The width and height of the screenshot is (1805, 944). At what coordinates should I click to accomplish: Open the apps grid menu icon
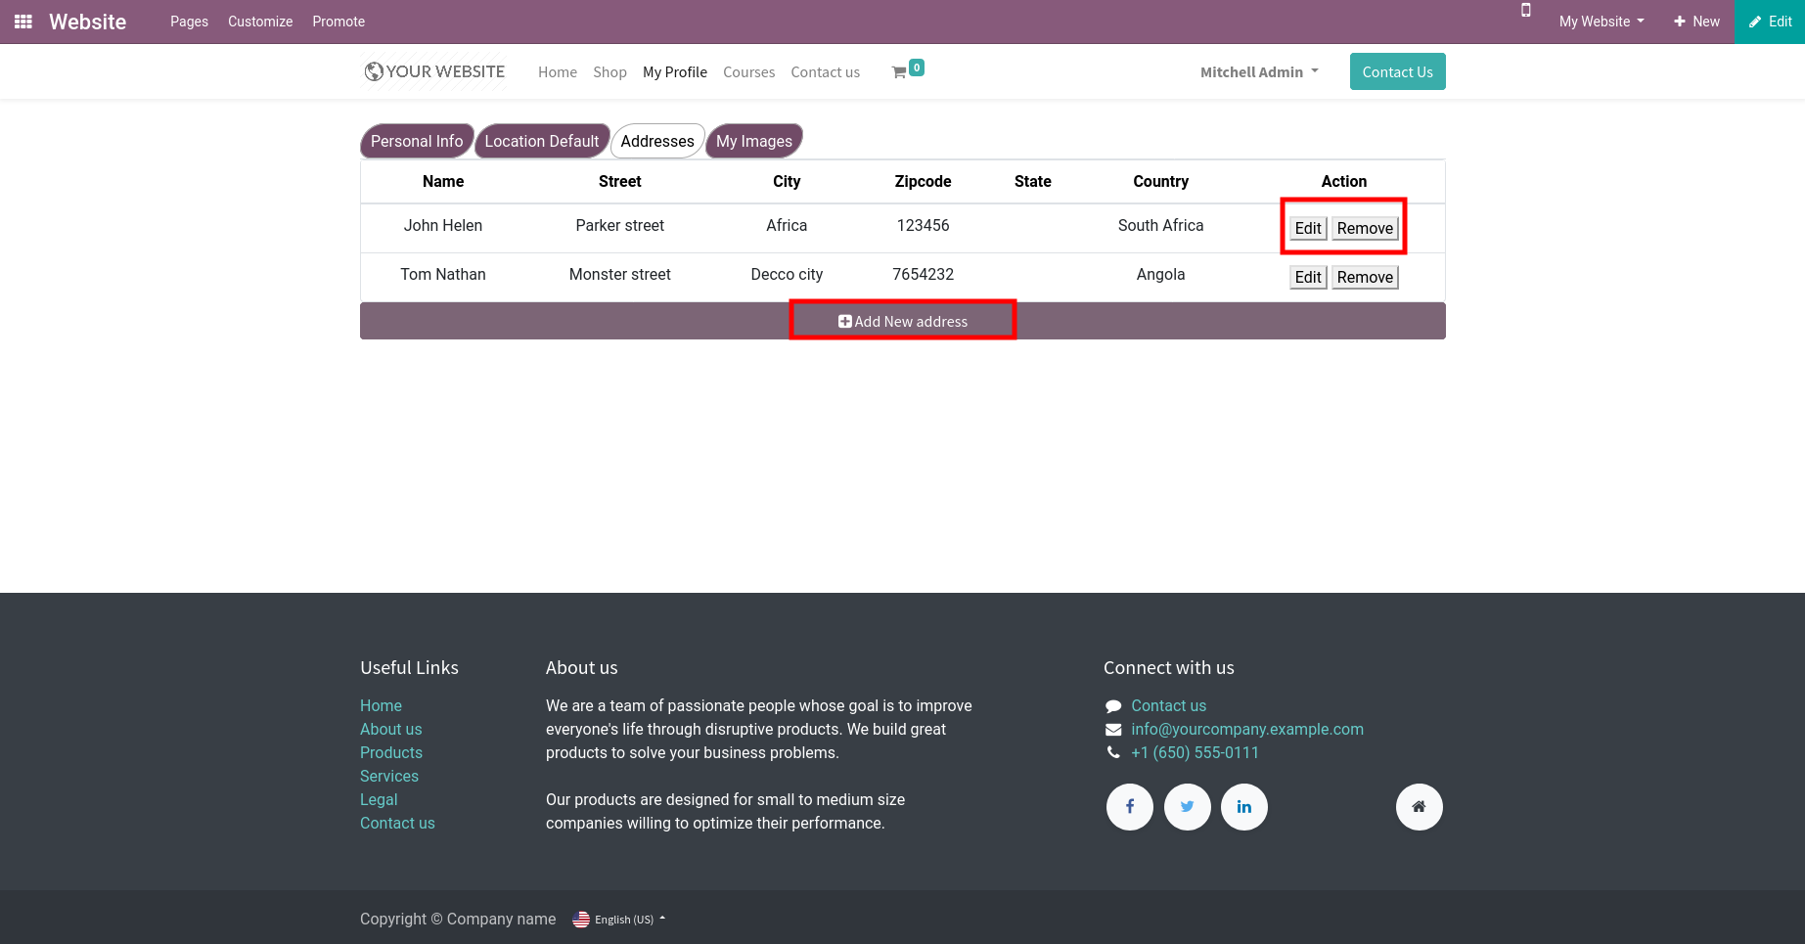coord(23,22)
